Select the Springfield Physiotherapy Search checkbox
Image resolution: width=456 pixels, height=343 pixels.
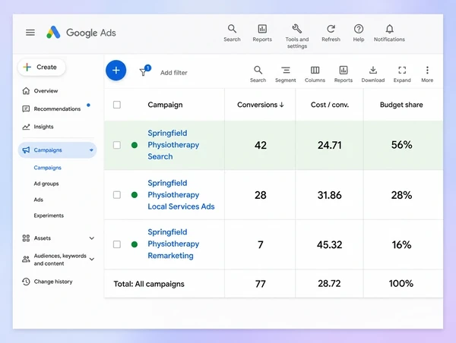pyautogui.click(x=117, y=145)
